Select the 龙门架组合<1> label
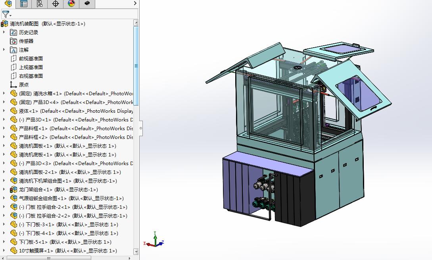The image size is (432, 260). click(58, 189)
